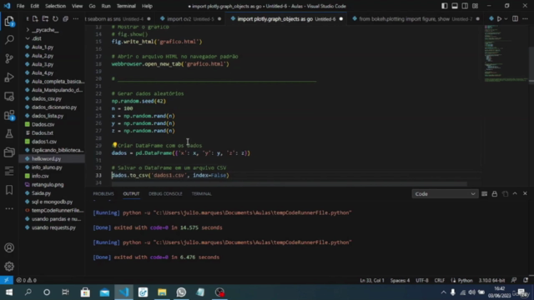Switch to the bokeh.plotting Untitled-7 tab
This screenshot has width=534, height=300.
pos(416,19)
